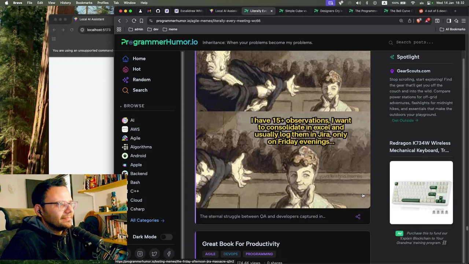Viewport: 469px width, 264px height.
Task: Toggle the Brave sidebar panel
Action: (449, 21)
